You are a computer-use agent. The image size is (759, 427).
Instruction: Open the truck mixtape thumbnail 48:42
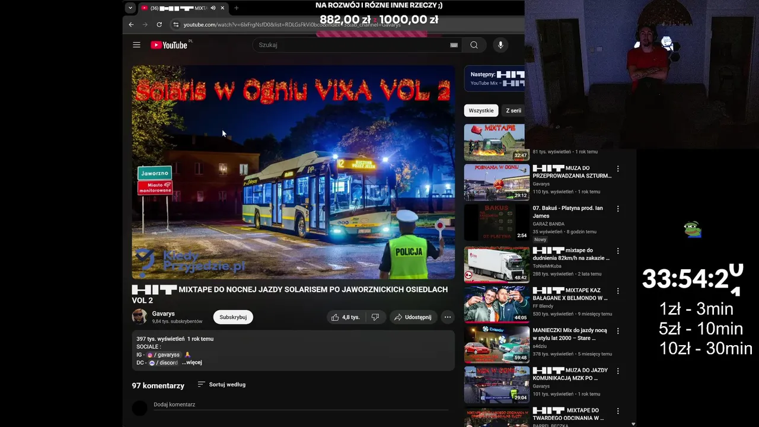point(496,265)
